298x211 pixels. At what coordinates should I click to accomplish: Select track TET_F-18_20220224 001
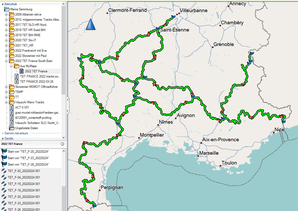[x=24, y=190]
